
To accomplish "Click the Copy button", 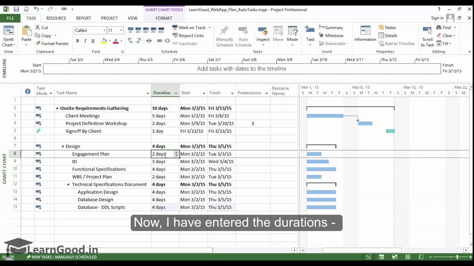I will [x=43, y=35].
